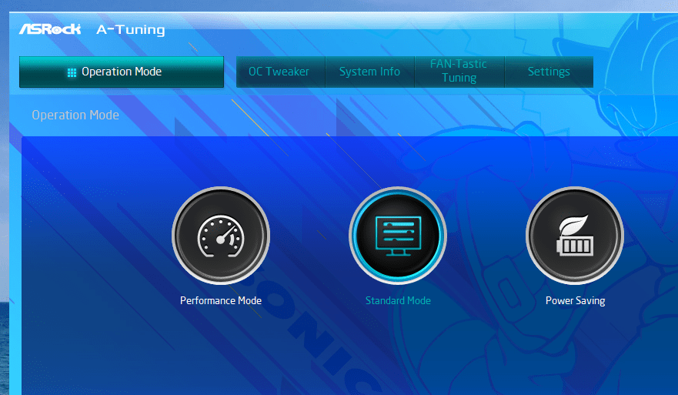Screen dimensions: 678x395
Task: Click the Standard Mode label
Action: pos(398,301)
